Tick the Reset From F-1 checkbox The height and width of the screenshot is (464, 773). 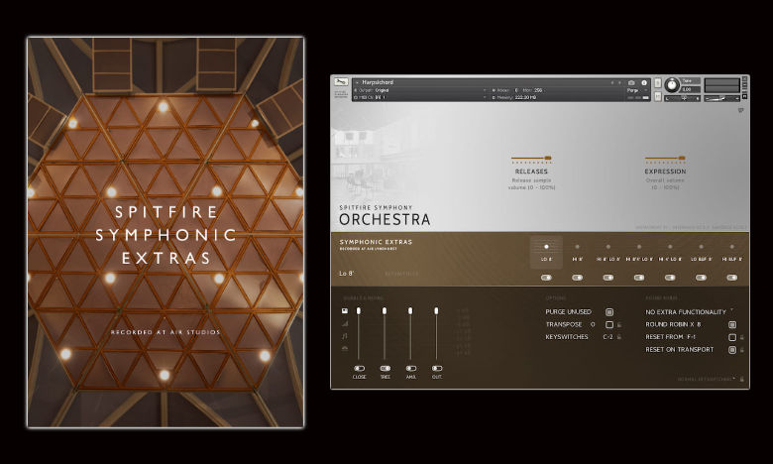tap(732, 337)
